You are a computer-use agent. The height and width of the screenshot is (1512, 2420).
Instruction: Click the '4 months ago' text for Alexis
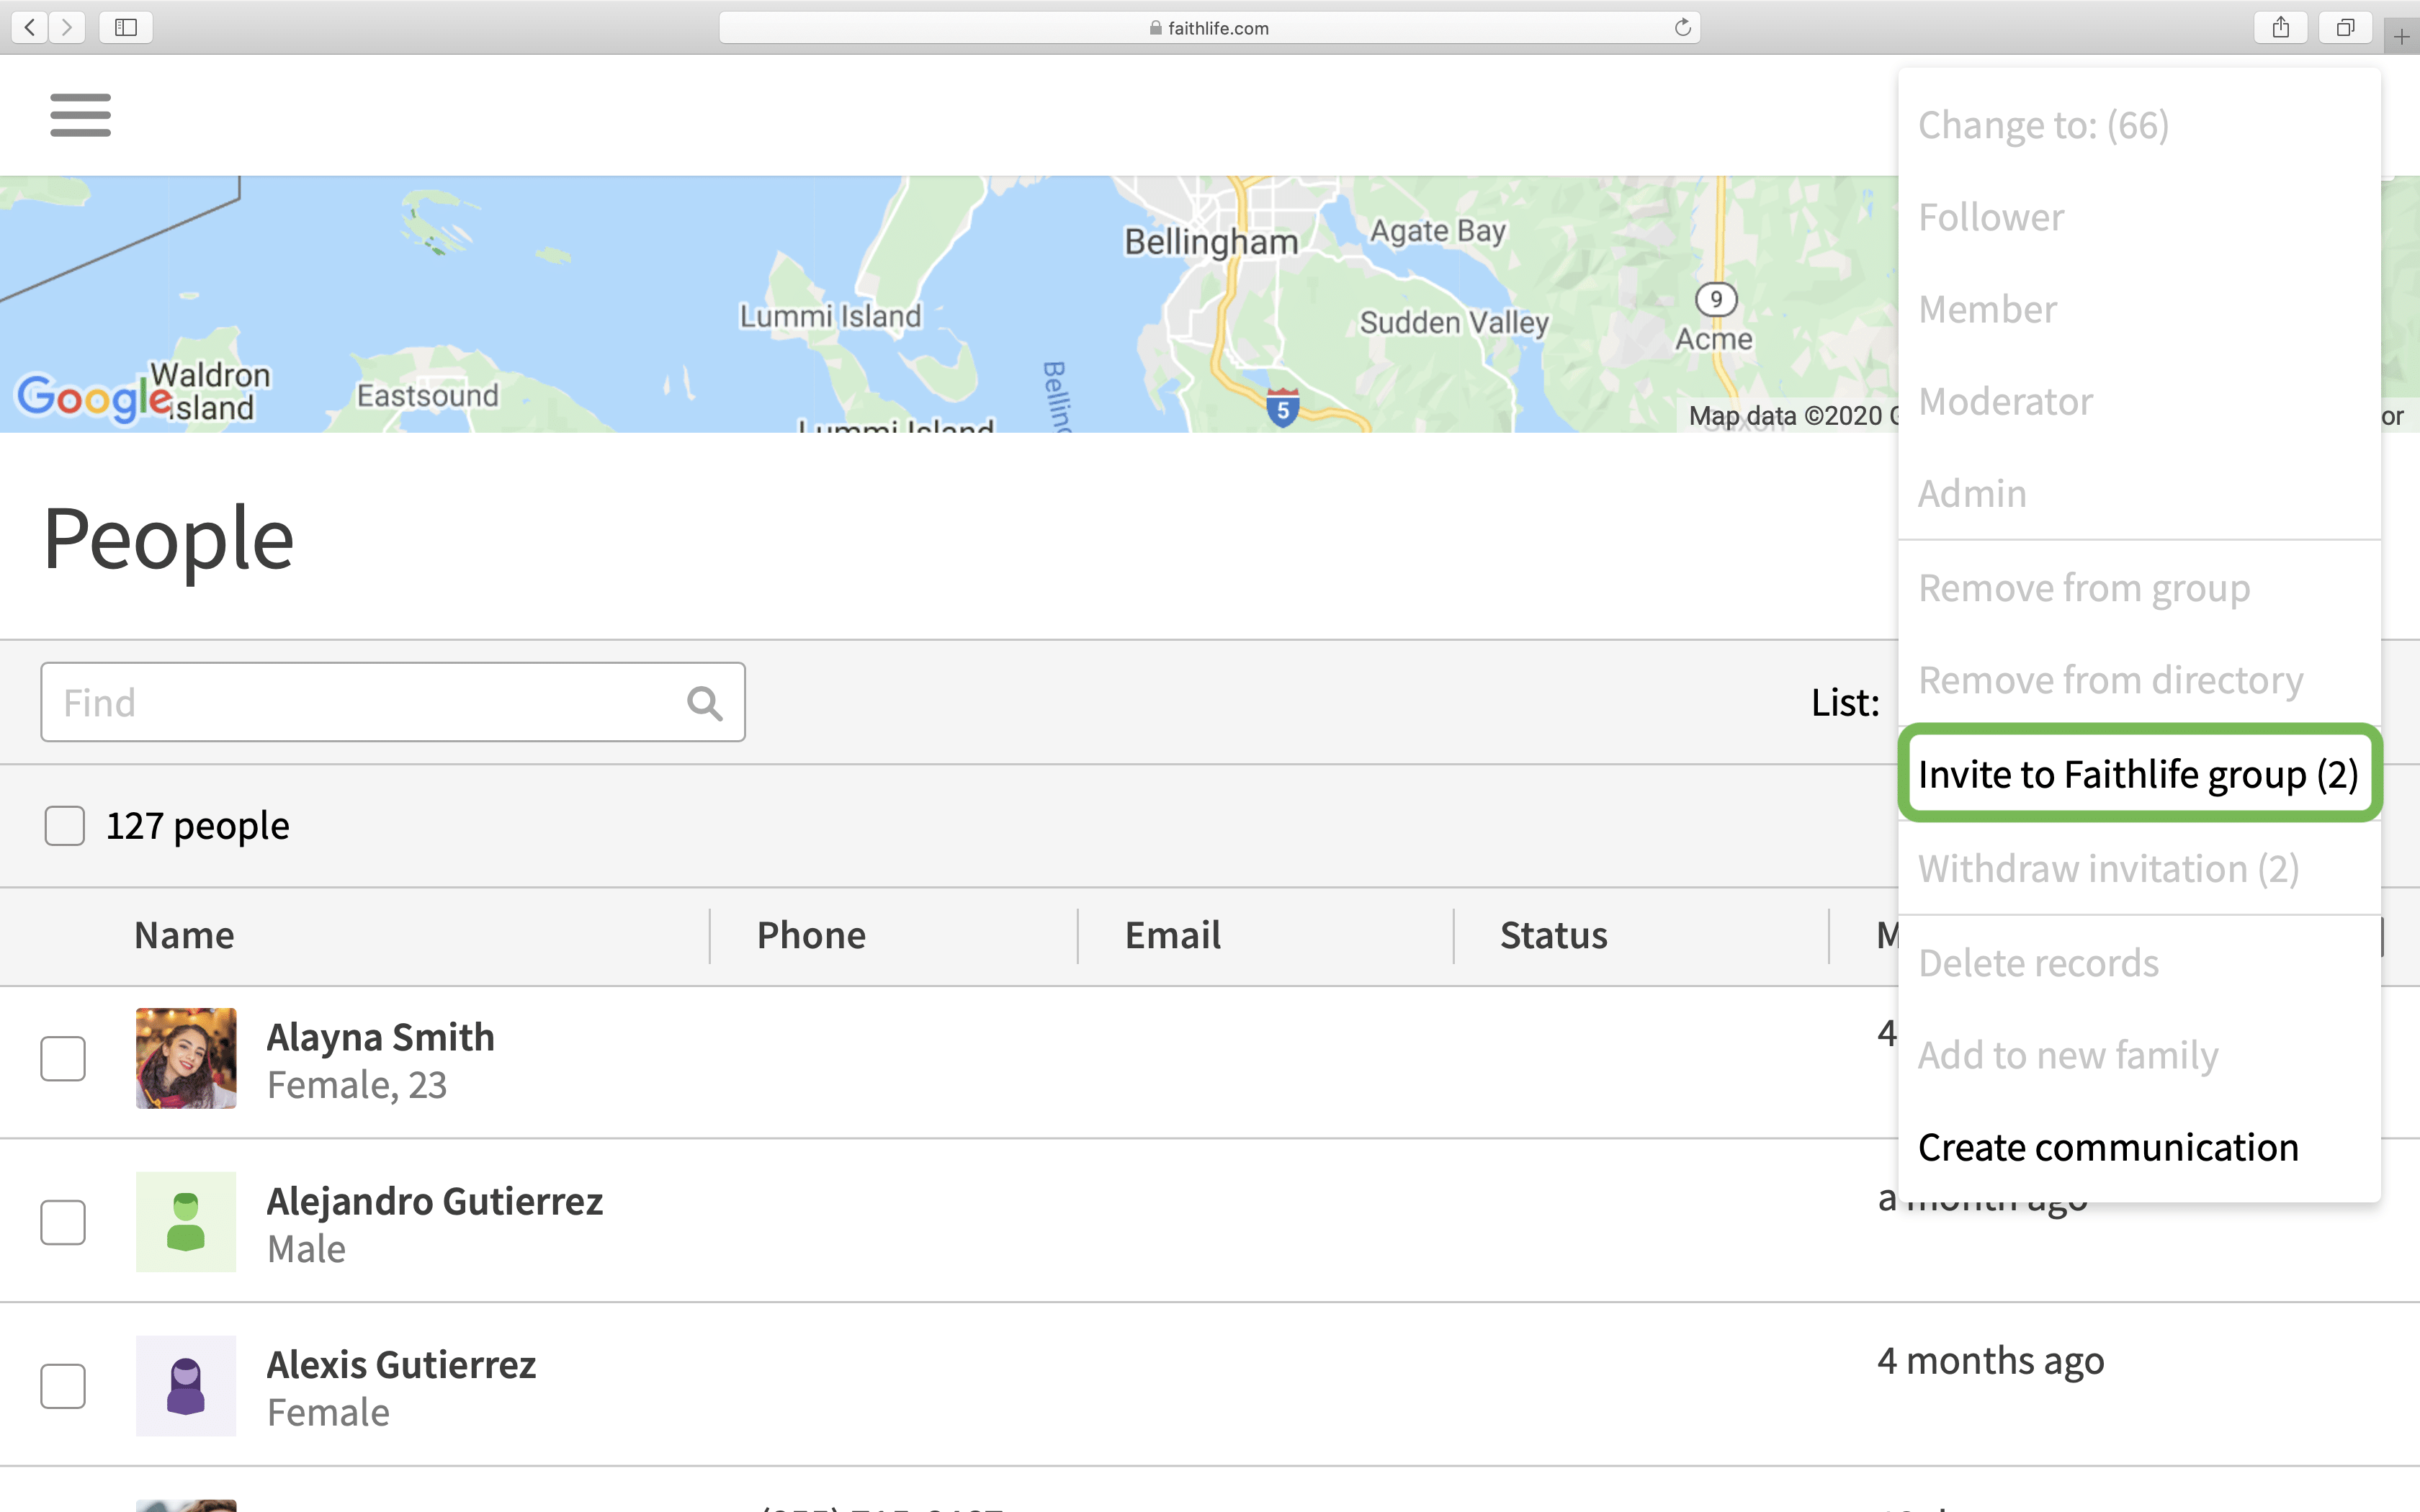click(x=1991, y=1361)
